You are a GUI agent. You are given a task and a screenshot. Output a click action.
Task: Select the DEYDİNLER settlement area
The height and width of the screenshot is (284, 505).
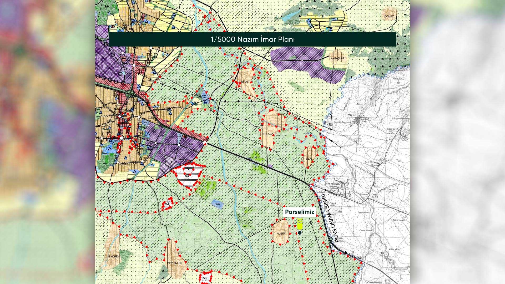coord(175,263)
